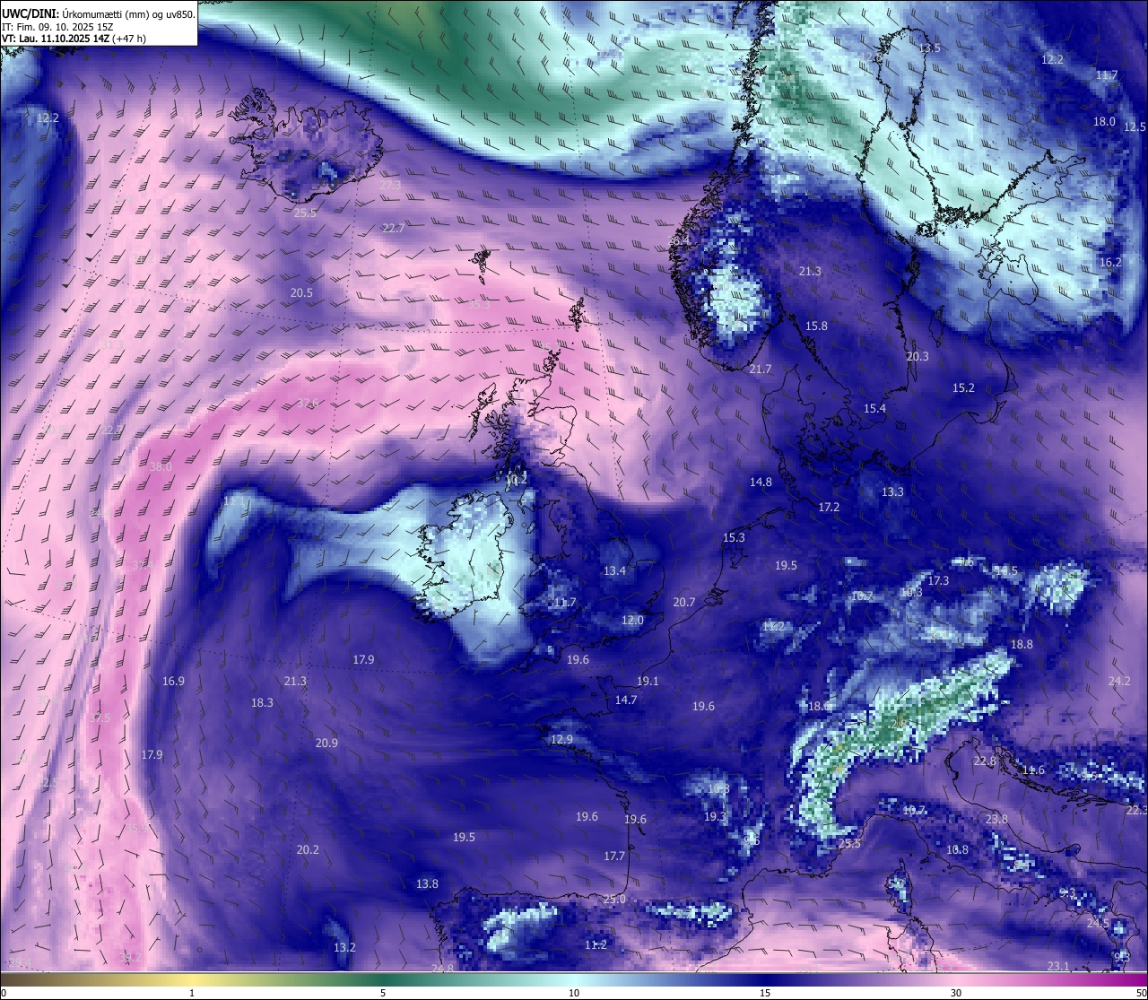Viewport: 1148px width, 1000px height.
Task: Click the 25.0 map value
Action: click(614, 900)
